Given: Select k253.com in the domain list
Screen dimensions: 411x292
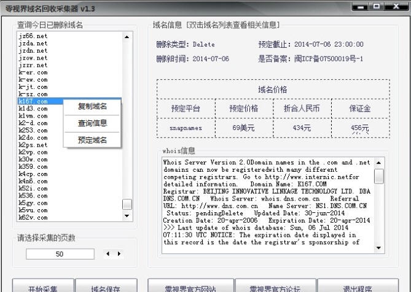Looking at the screenshot, I should tap(33, 130).
